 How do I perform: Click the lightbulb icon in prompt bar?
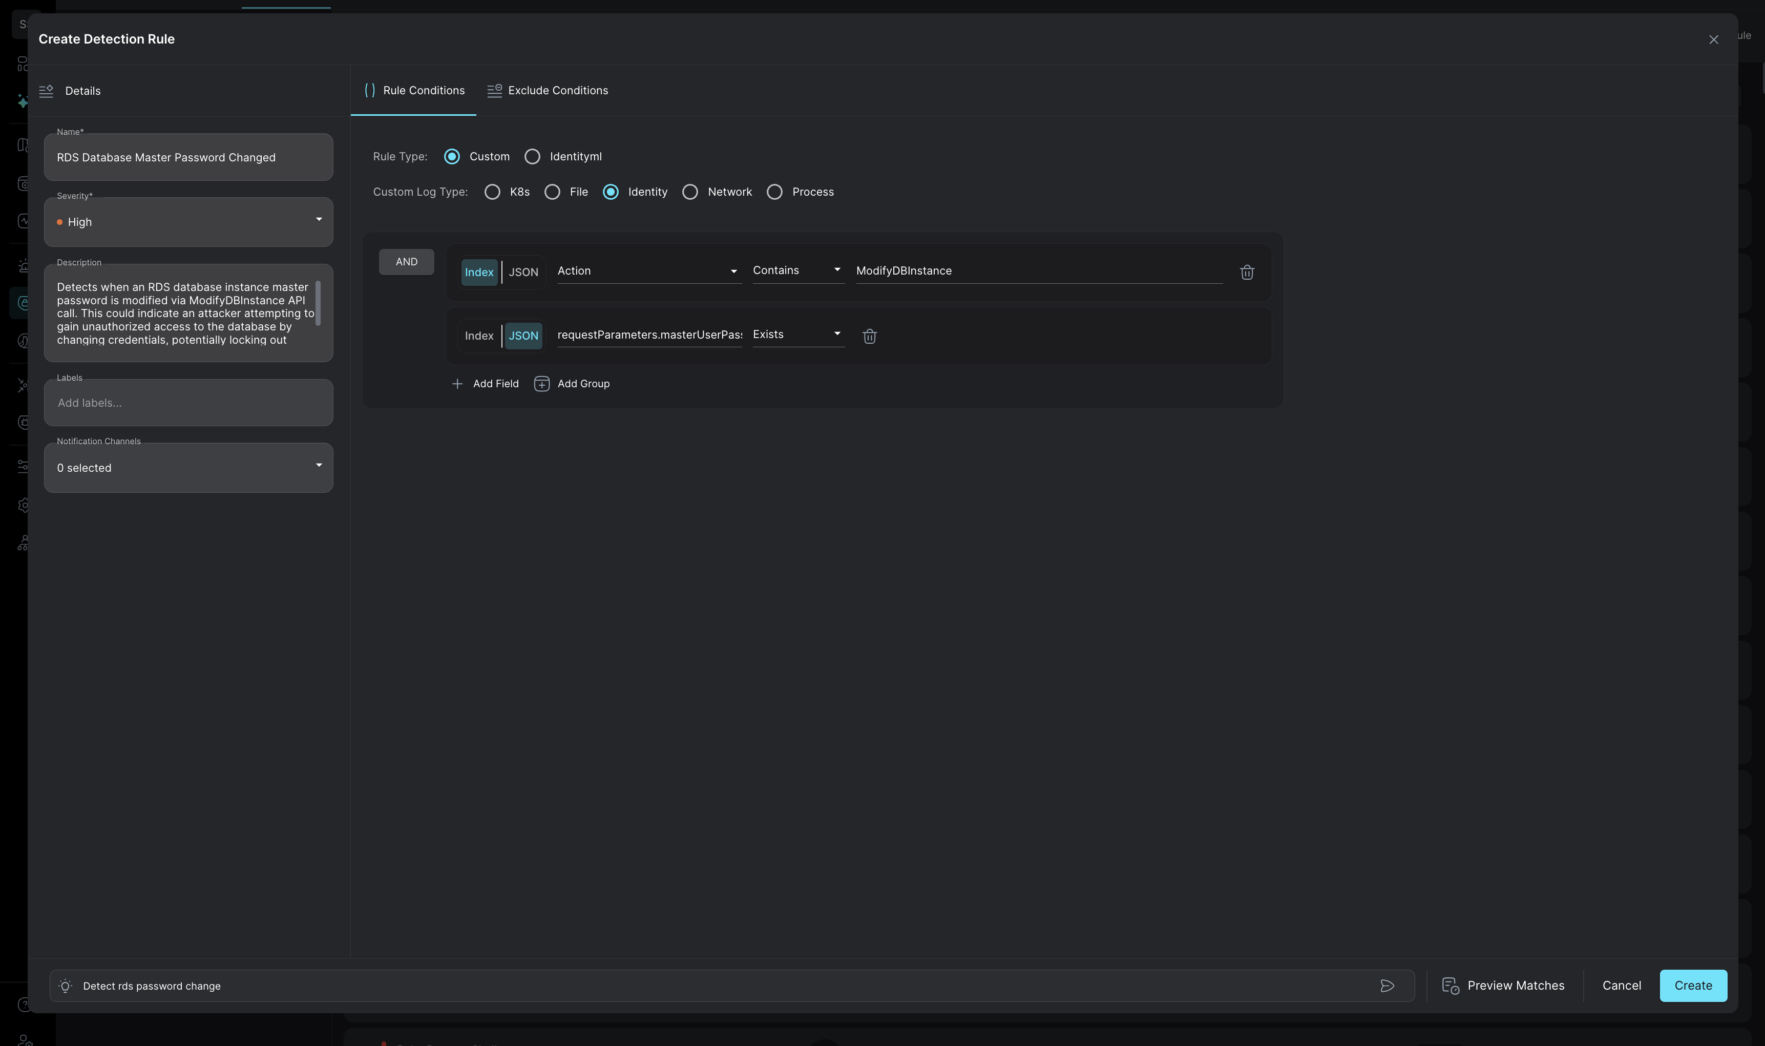coord(66,986)
